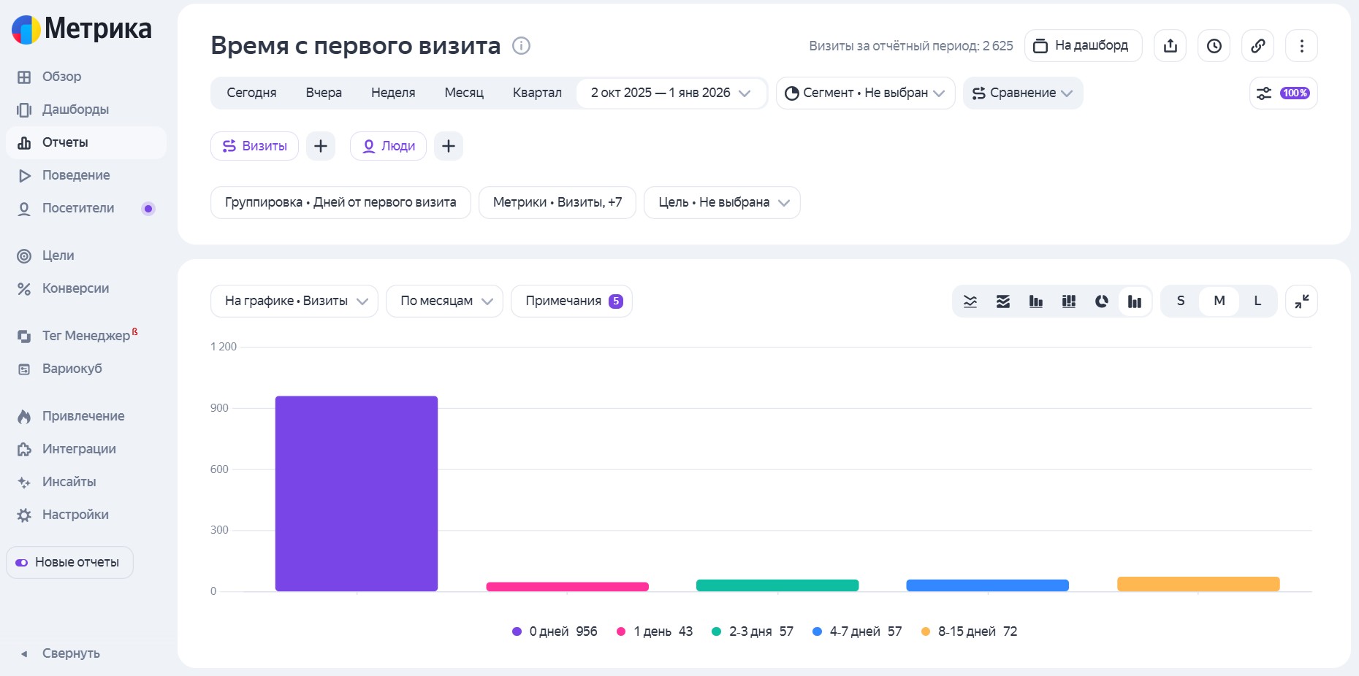This screenshot has height=676, width=1359.
Task: Collapse the chart with the shrink arrows icon
Action: [x=1301, y=301]
